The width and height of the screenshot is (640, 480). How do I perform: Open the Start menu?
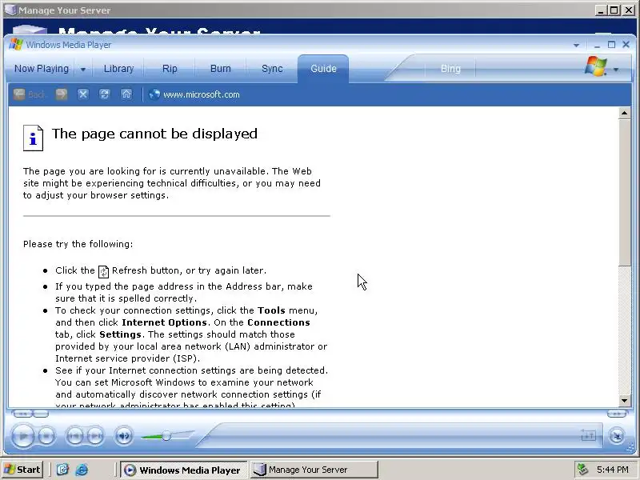click(22, 470)
